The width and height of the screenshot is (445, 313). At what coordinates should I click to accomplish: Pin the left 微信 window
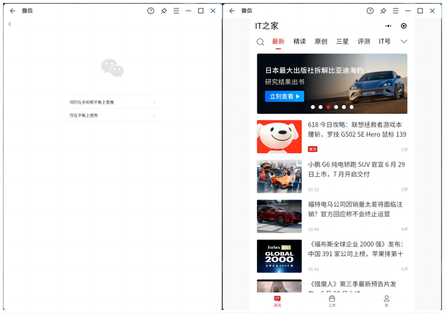pos(164,11)
